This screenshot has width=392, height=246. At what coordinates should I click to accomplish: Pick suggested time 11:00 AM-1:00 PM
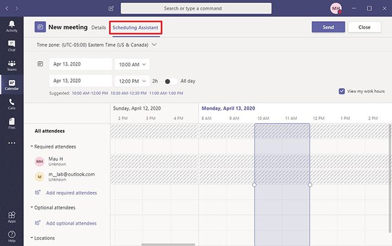(x=166, y=93)
